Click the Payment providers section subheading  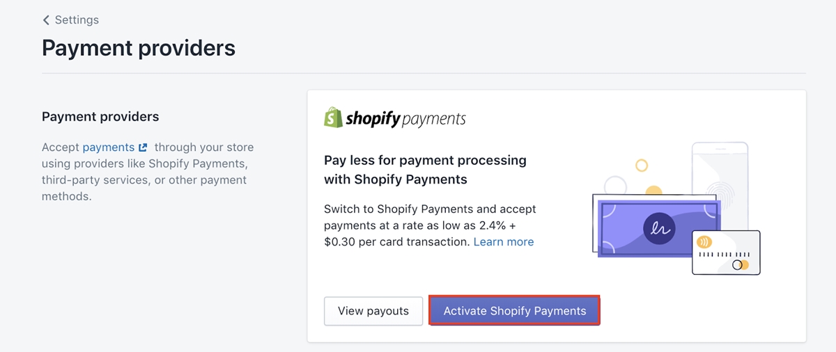tap(100, 116)
